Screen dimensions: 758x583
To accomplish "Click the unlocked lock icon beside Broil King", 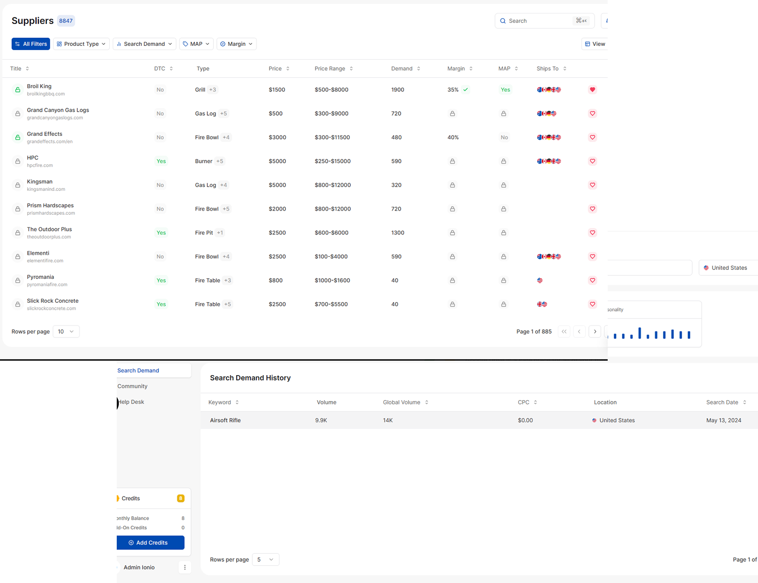I will 18,90.
